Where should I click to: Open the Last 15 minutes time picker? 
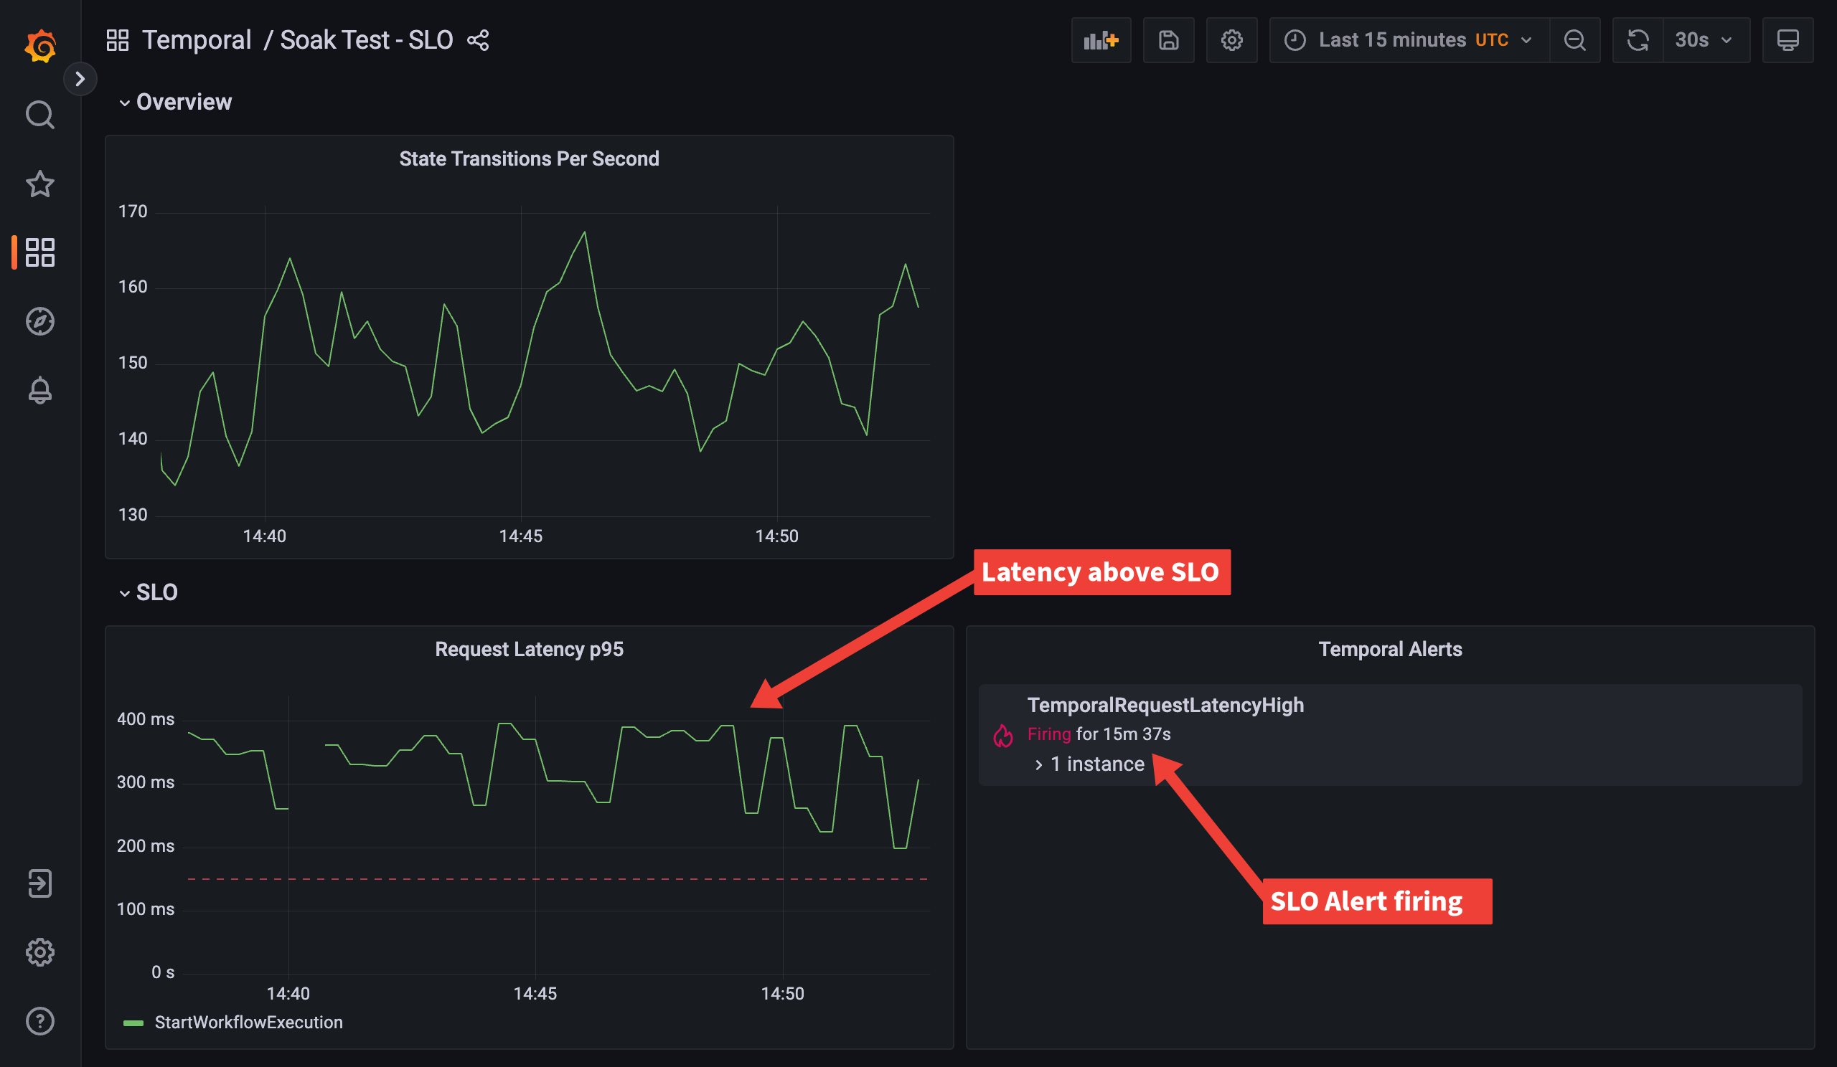pos(1409,40)
